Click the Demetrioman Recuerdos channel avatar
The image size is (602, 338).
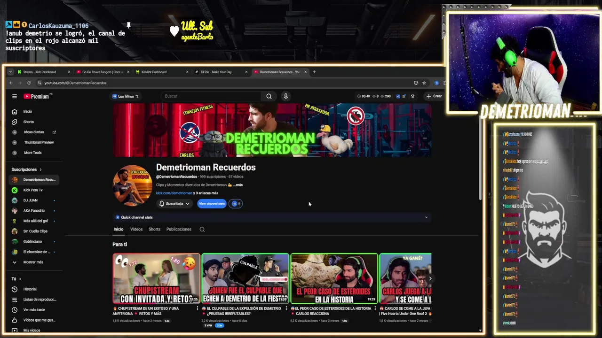pyautogui.click(x=132, y=185)
